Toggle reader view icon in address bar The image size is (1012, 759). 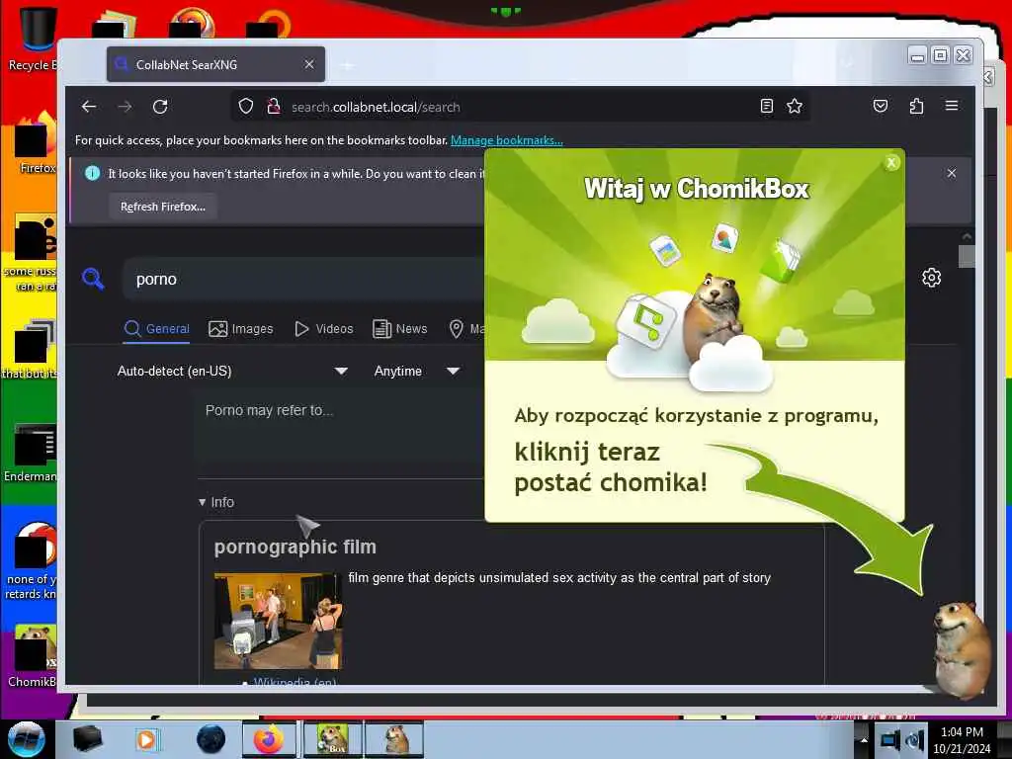tap(766, 107)
